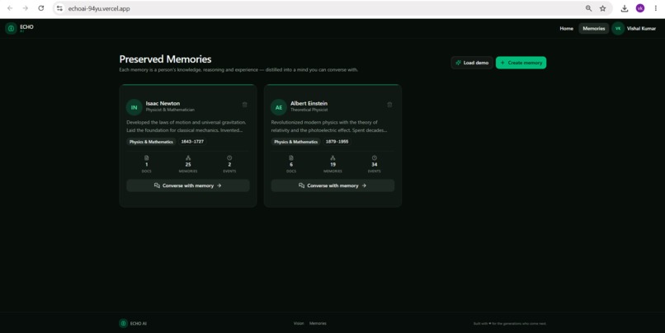Go back using browser back arrow
The image size is (665, 333).
(x=10, y=8)
